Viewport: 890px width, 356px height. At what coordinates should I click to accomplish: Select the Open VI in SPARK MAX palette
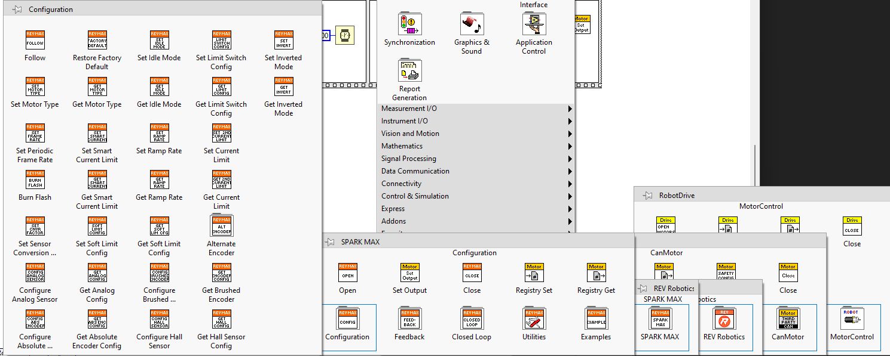(347, 273)
